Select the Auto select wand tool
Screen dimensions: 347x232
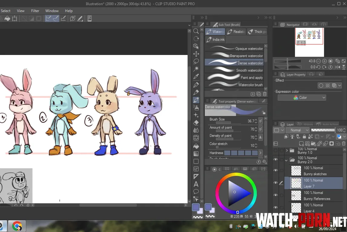[196, 69]
